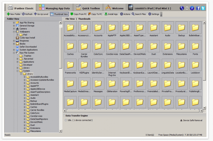
Task: Expand the Ringtones tree node
Action: point(14,41)
